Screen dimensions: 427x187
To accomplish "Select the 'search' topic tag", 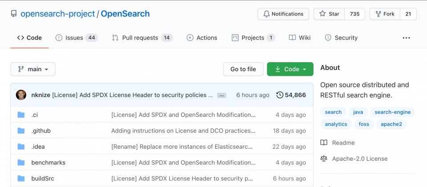I will (333, 112).
